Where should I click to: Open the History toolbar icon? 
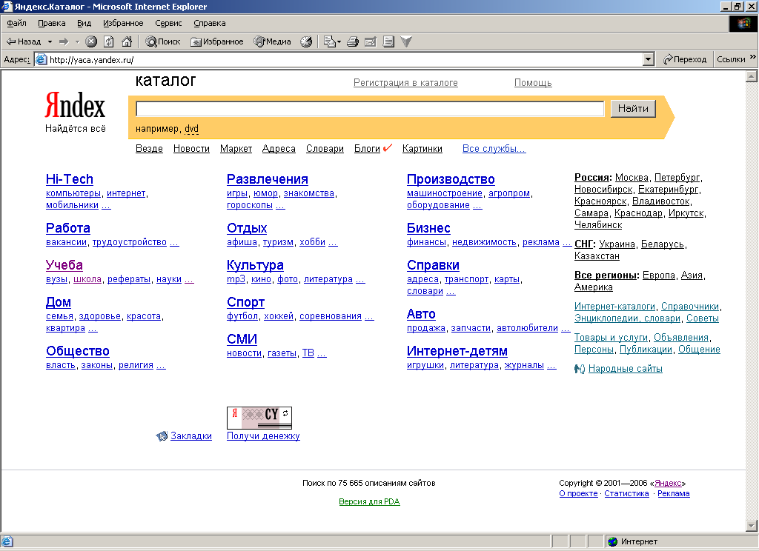tap(306, 41)
